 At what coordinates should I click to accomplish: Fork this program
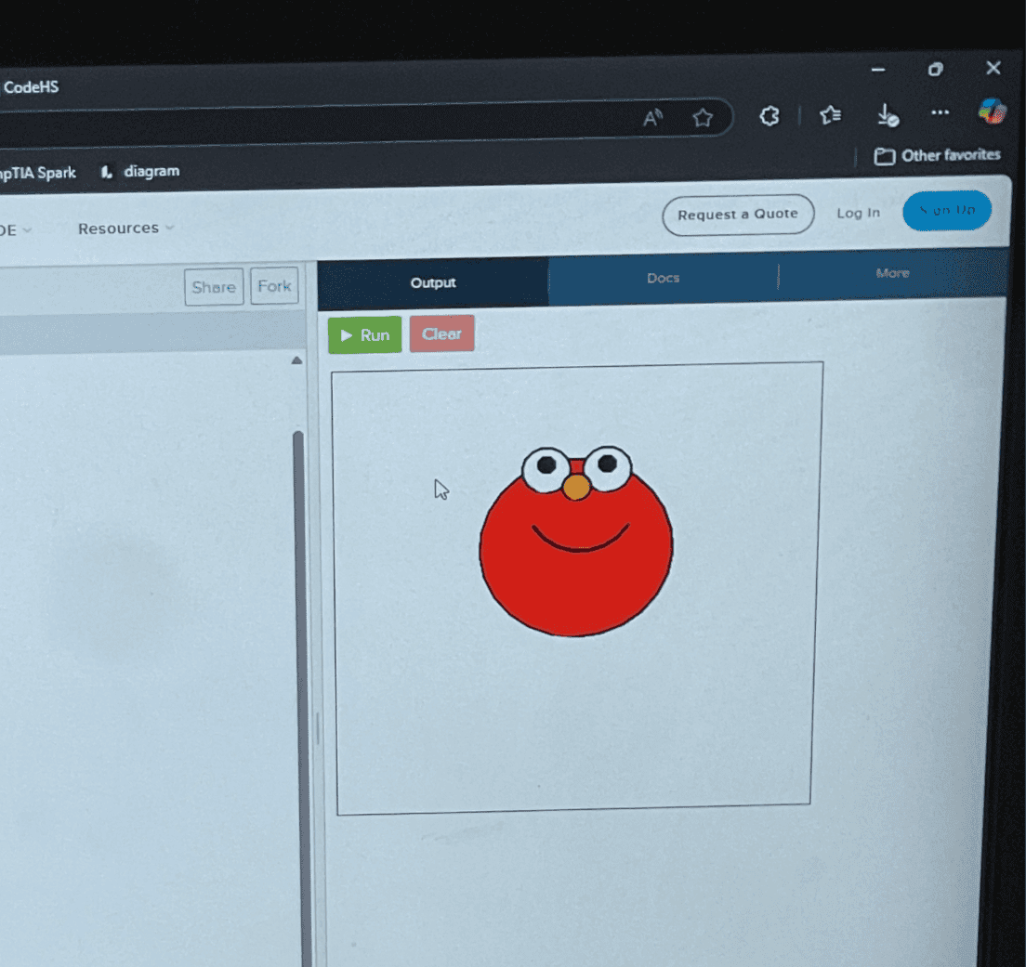click(274, 286)
